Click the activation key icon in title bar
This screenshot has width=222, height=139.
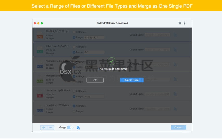pyautogui.click(x=185, y=23)
